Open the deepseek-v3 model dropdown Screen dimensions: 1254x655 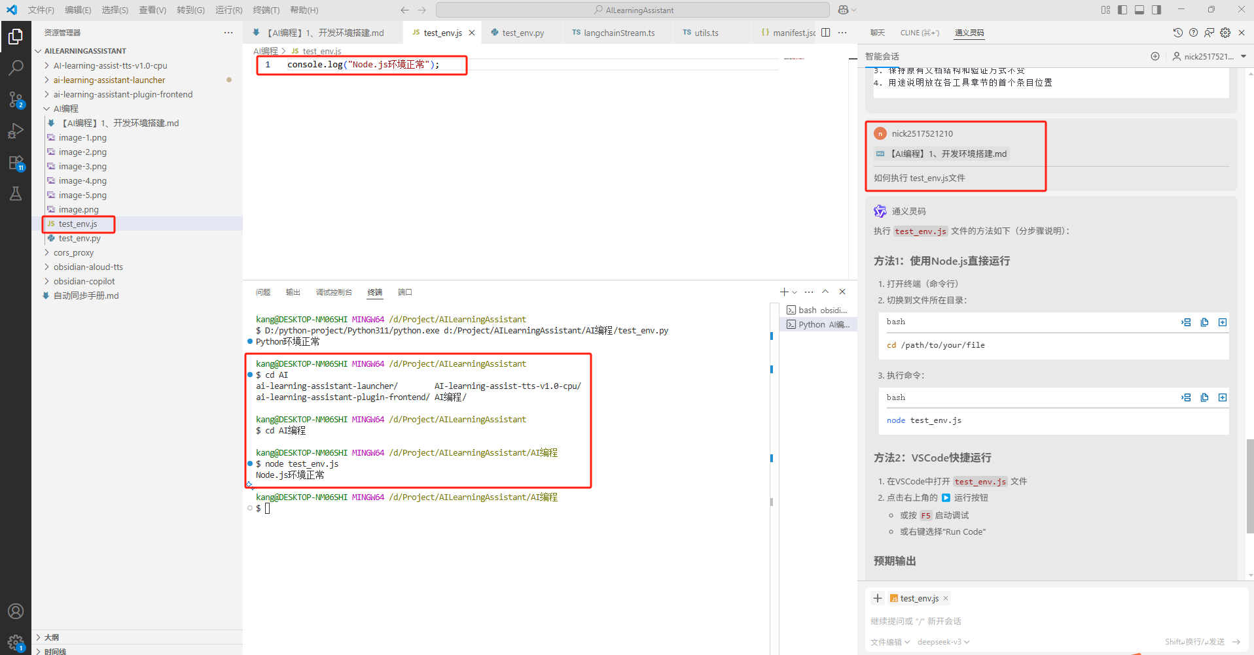coord(943,642)
